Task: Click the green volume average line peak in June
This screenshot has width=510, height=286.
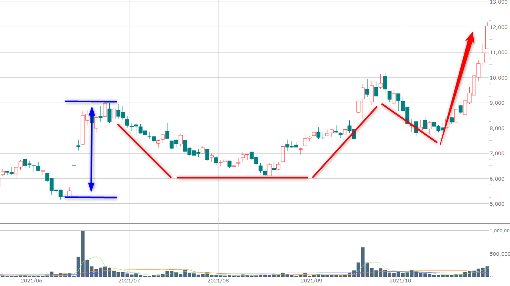Action: (x=96, y=257)
